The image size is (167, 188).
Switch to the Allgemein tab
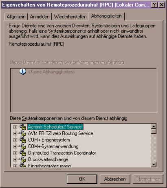point(16,17)
